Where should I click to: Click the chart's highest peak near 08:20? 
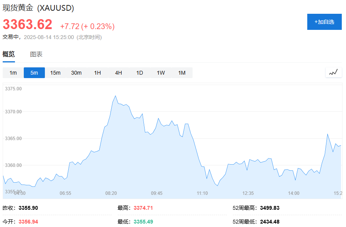point(115,96)
